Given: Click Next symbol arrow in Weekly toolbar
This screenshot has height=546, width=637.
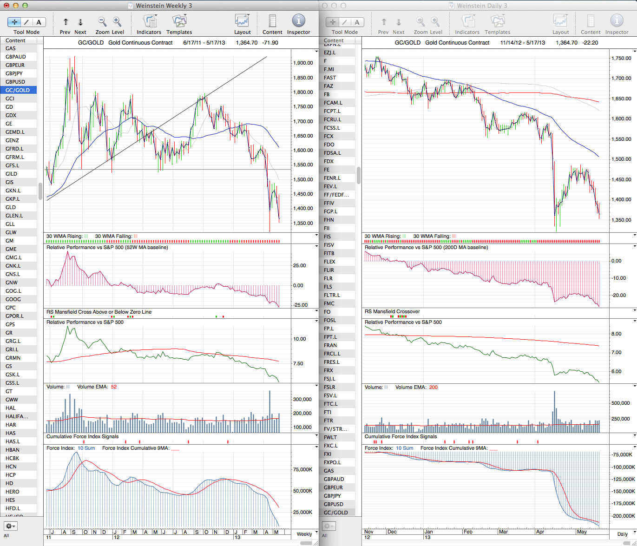Looking at the screenshot, I should tap(80, 22).
